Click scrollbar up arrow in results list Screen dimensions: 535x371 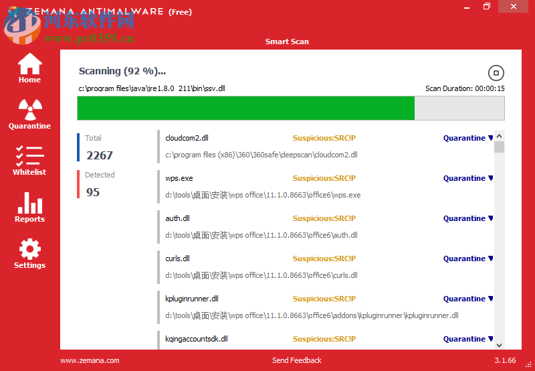point(499,136)
